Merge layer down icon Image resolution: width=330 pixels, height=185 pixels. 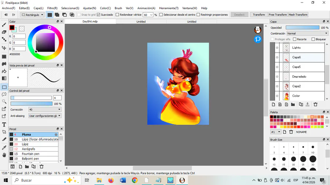click(308, 105)
